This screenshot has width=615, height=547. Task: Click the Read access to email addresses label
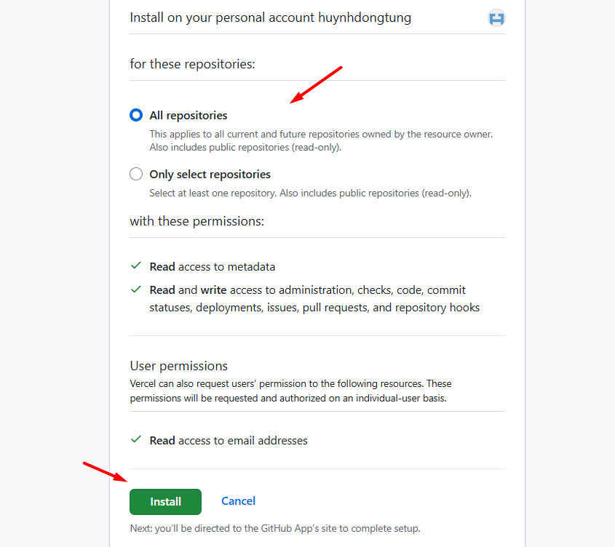coord(228,440)
